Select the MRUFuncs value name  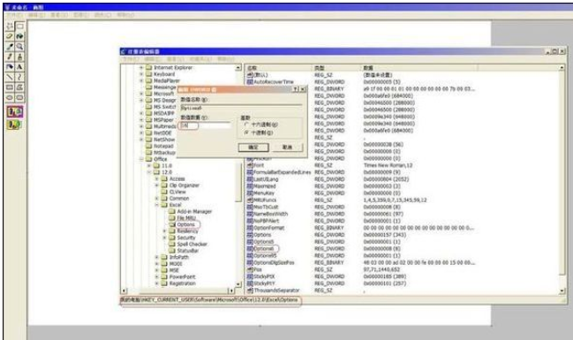(x=265, y=200)
